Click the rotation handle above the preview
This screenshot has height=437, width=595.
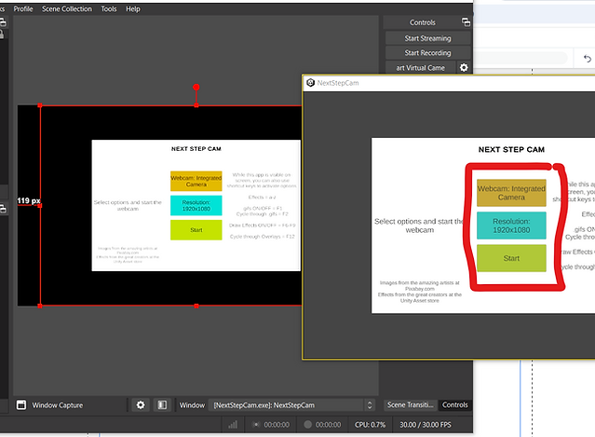pyautogui.click(x=196, y=88)
